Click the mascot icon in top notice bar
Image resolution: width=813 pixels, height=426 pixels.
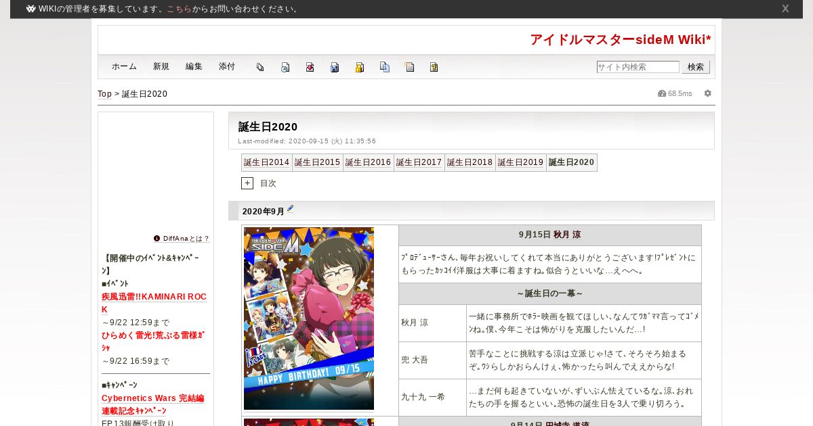(31, 9)
